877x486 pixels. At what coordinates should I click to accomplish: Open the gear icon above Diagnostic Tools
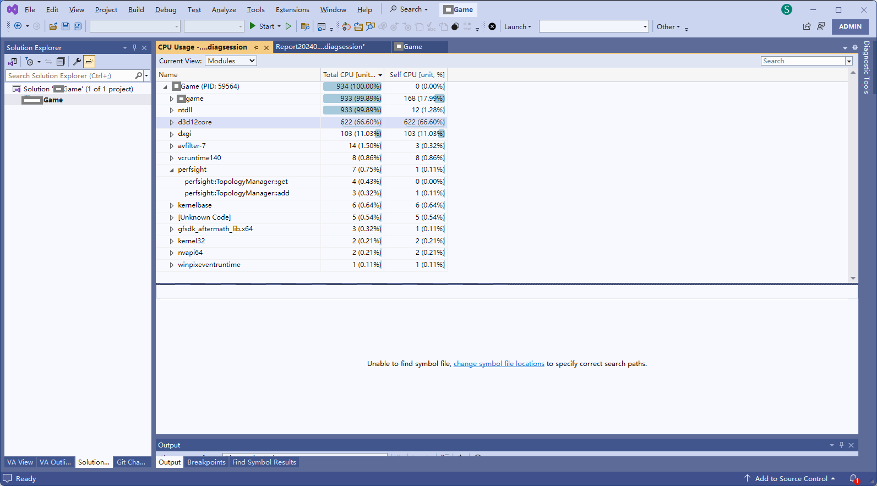click(855, 47)
